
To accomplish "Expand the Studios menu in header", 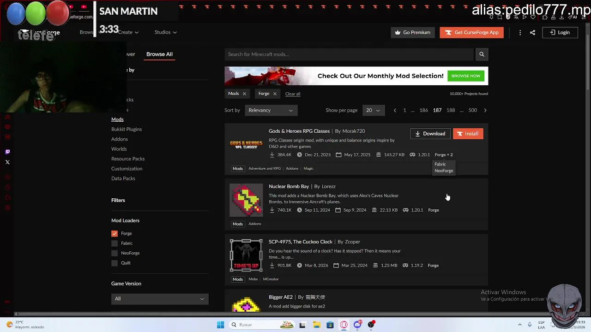I will click(166, 32).
